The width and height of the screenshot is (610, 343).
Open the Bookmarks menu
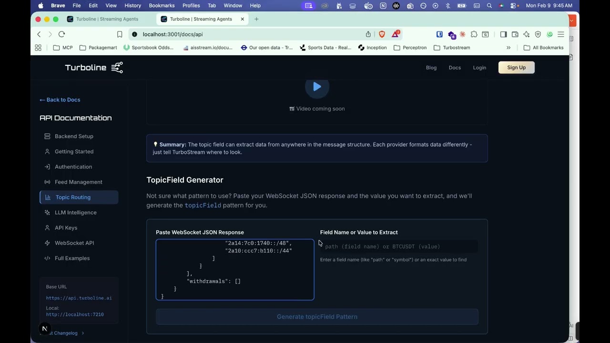tap(162, 6)
